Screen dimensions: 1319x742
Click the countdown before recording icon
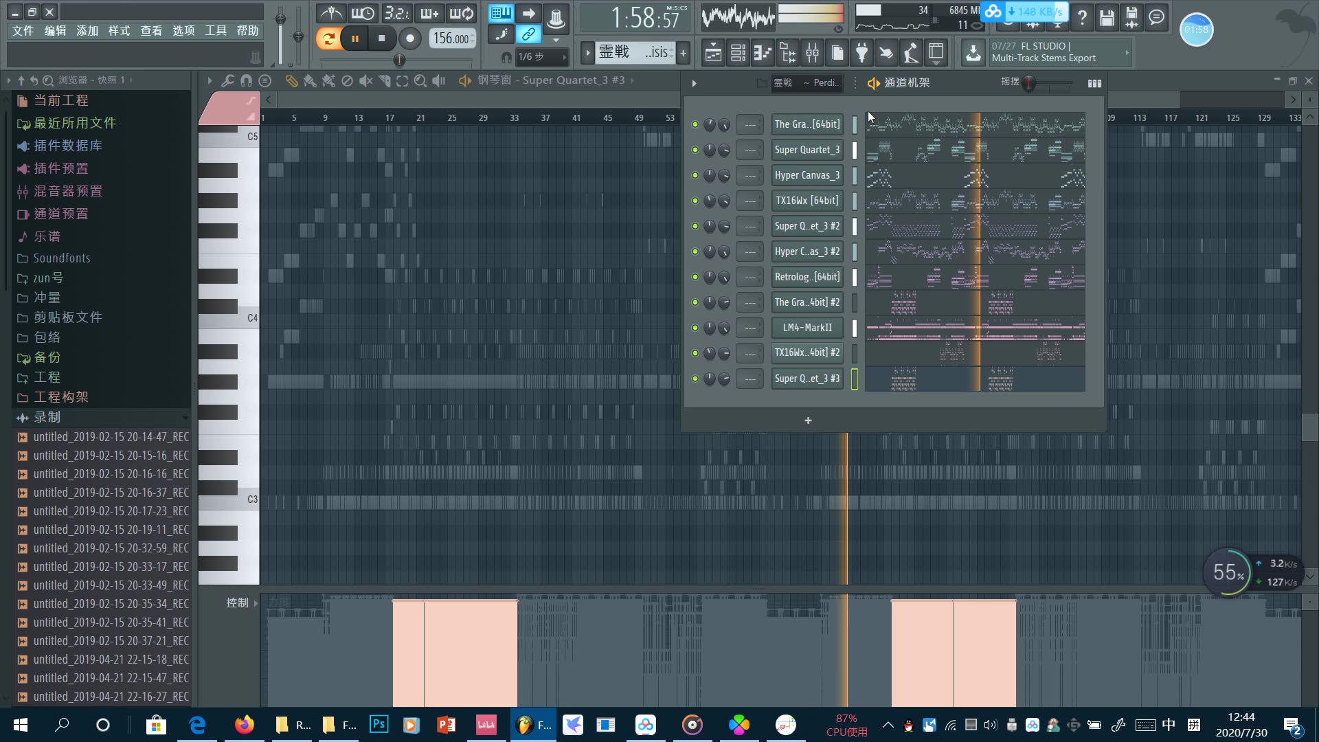396,13
